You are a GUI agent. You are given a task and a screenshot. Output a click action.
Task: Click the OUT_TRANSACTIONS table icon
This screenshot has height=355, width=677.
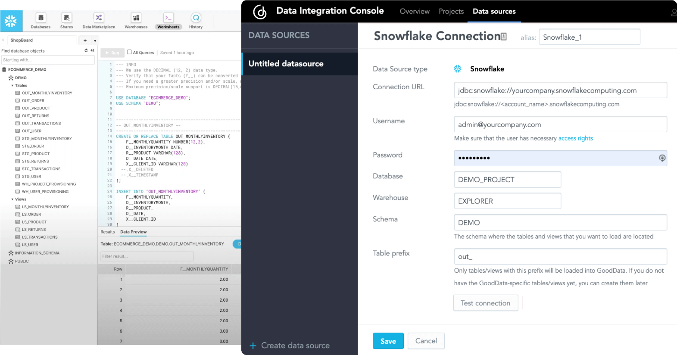point(18,123)
